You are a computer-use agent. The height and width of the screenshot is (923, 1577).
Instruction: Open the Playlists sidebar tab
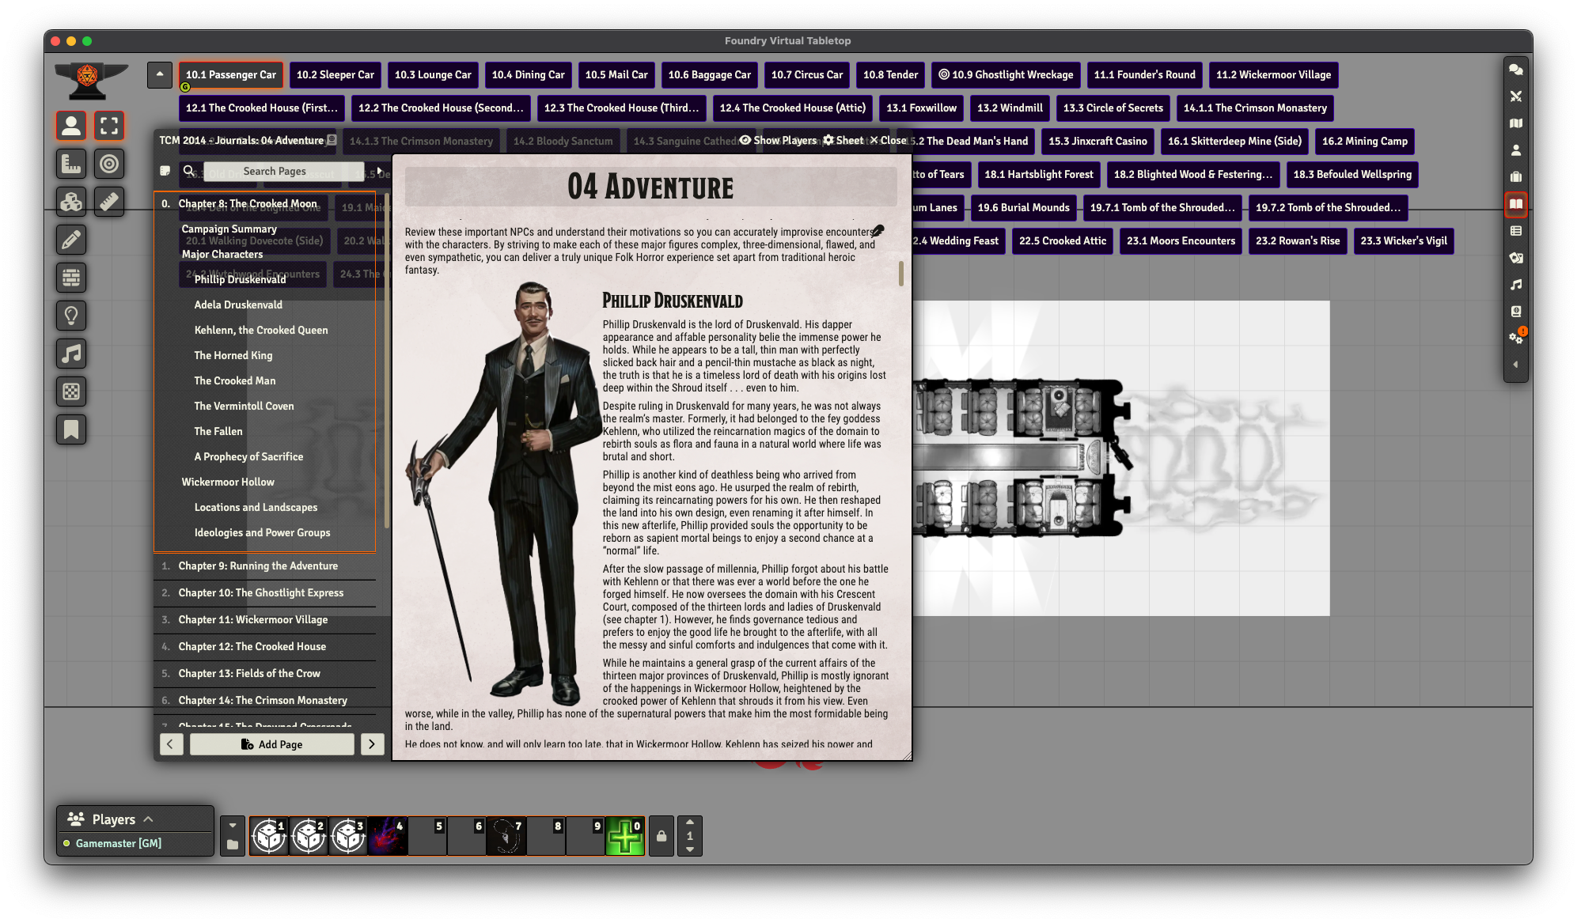pyautogui.click(x=1515, y=285)
